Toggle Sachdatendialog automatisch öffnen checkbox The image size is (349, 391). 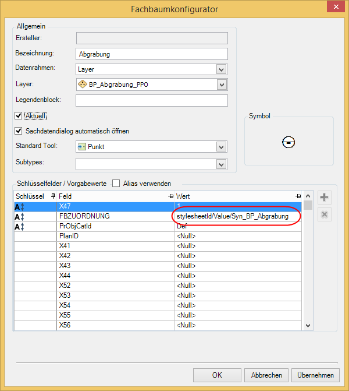pyautogui.click(x=19, y=131)
